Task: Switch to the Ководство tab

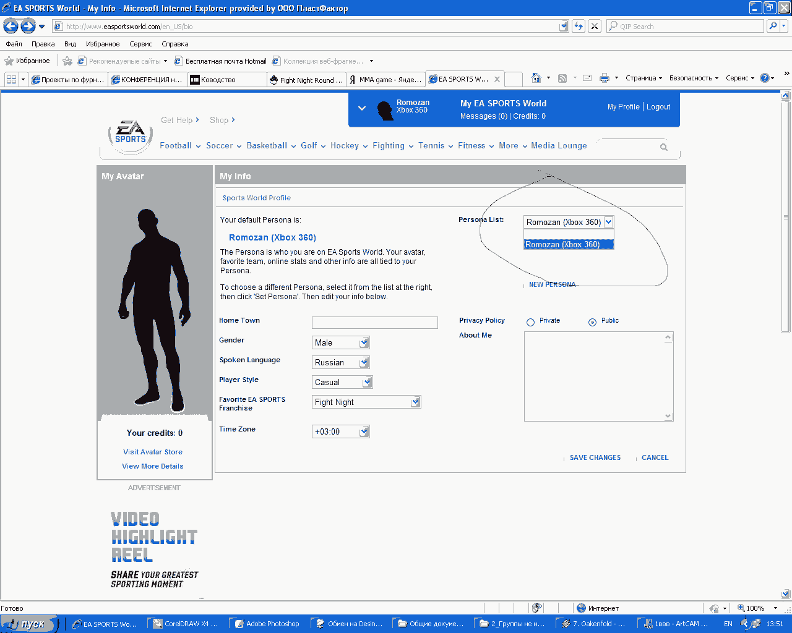Action: tap(227, 80)
